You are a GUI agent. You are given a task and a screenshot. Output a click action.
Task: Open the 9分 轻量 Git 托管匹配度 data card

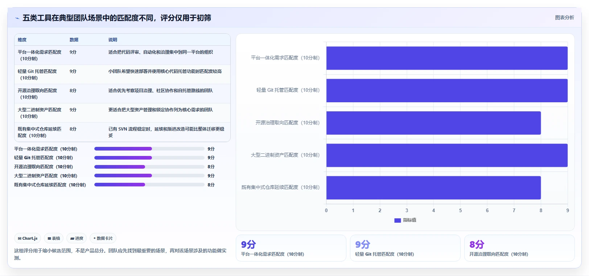pyautogui.click(x=405, y=248)
